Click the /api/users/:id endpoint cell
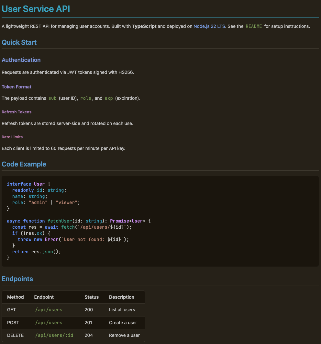Screen dimensions: 321x344 pyautogui.click(x=54, y=336)
